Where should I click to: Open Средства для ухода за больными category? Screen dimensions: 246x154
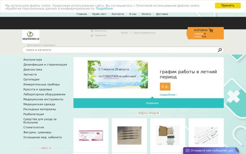coord(40,121)
